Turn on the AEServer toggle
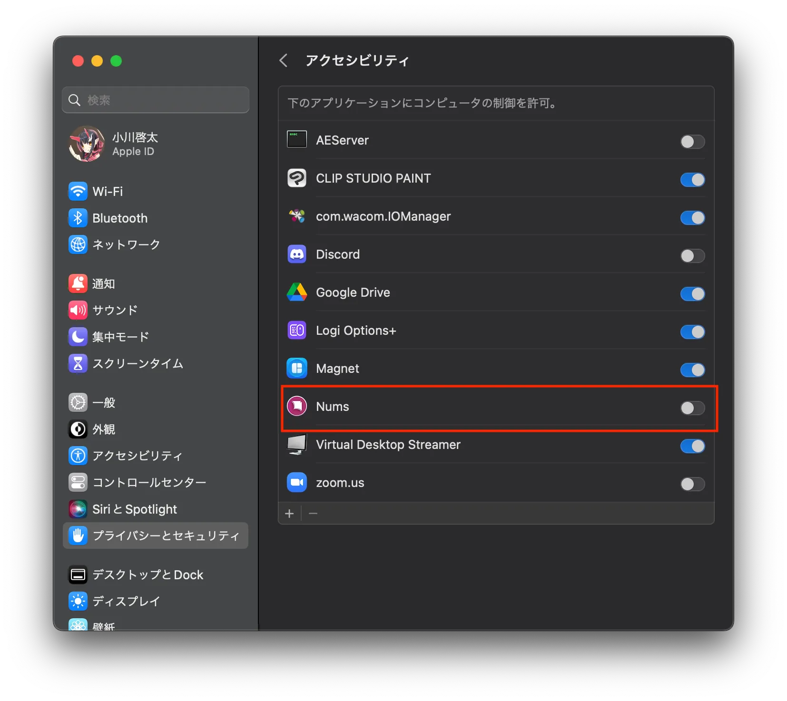The height and width of the screenshot is (701, 787). (692, 141)
